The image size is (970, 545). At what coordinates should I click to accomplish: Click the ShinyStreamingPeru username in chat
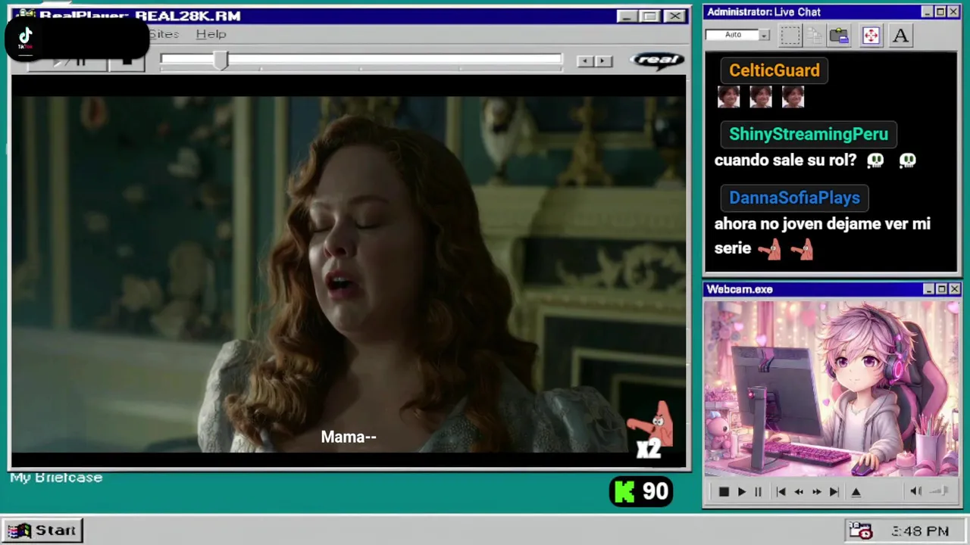[x=808, y=134]
